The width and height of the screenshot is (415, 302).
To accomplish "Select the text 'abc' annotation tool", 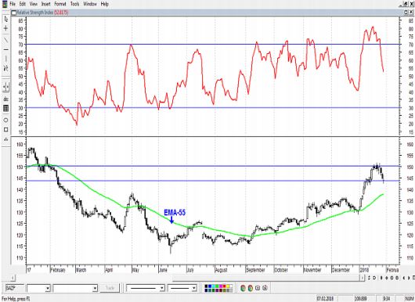I will 5,99.
